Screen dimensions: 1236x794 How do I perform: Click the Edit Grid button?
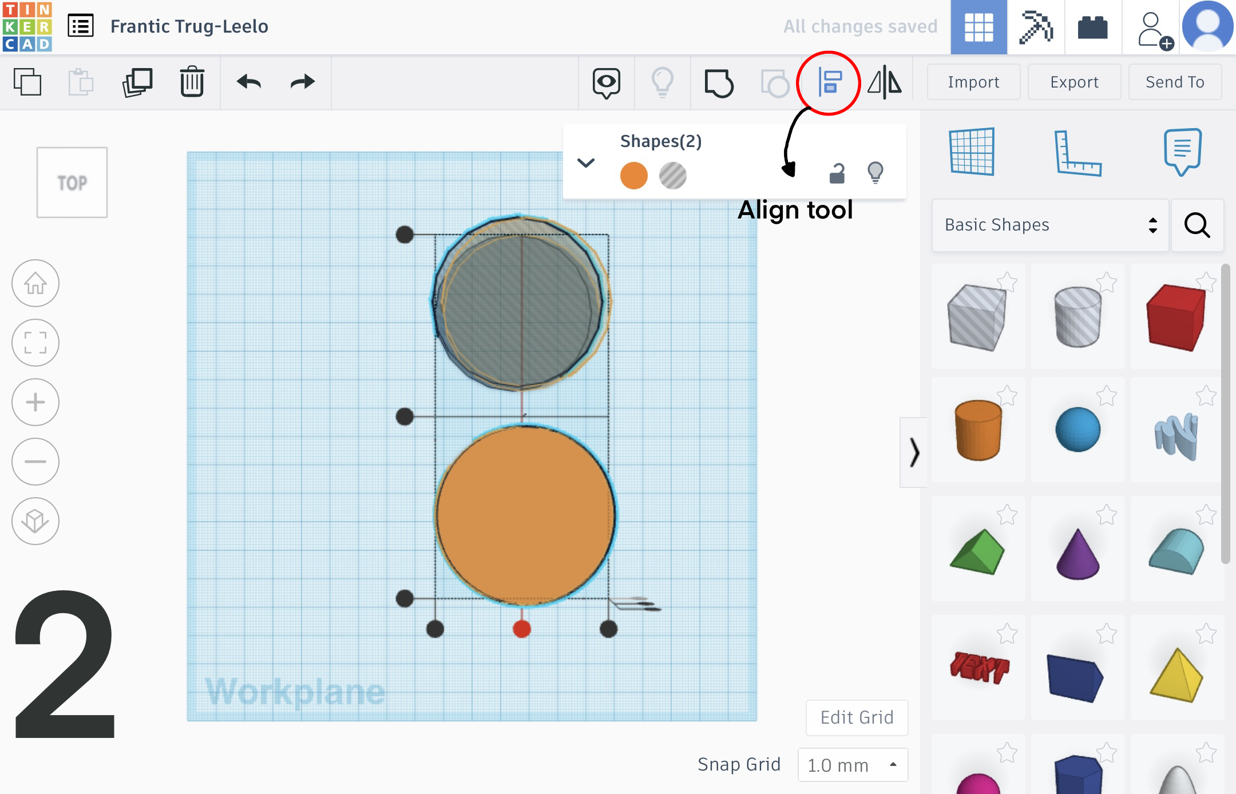coord(857,717)
